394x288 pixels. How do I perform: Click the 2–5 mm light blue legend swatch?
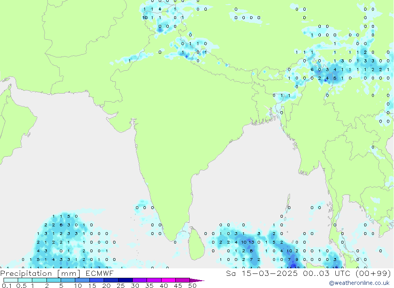(x=54, y=280)
